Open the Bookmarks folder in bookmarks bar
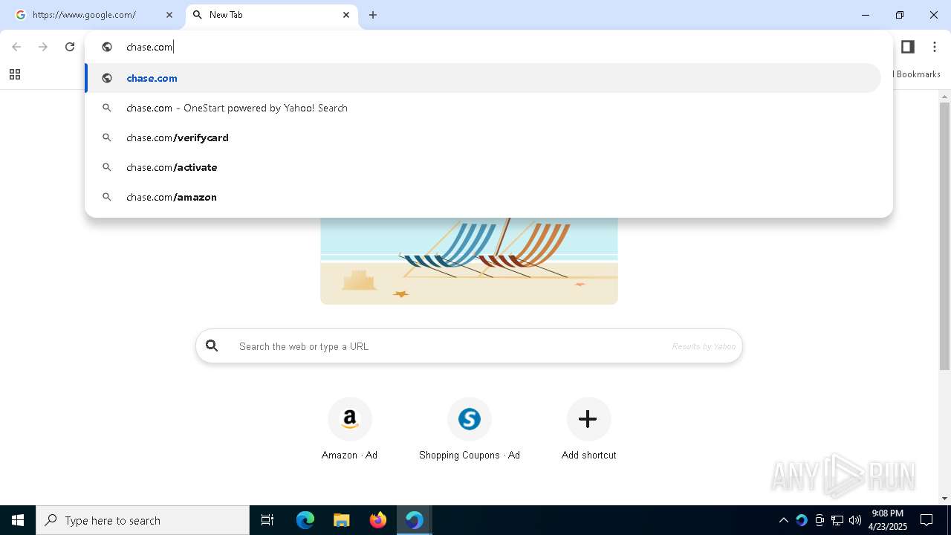Viewport: 951px width, 535px height. pos(918,74)
